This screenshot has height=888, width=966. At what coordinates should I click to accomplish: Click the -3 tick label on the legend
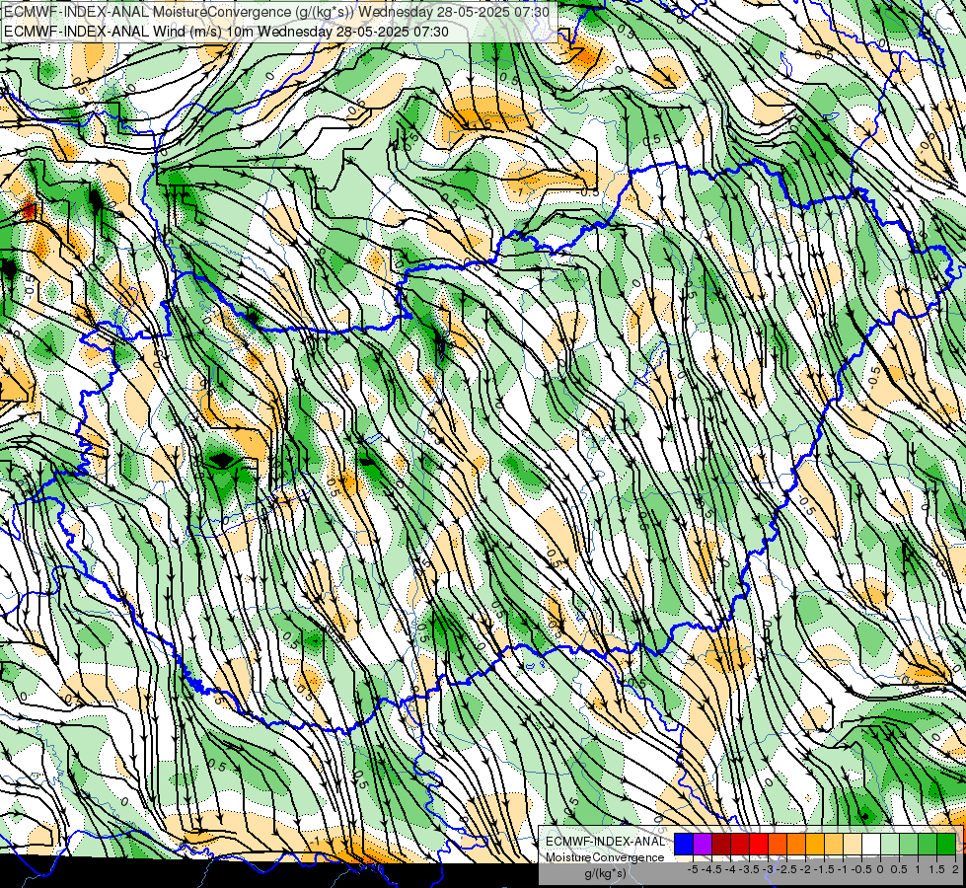(x=769, y=869)
